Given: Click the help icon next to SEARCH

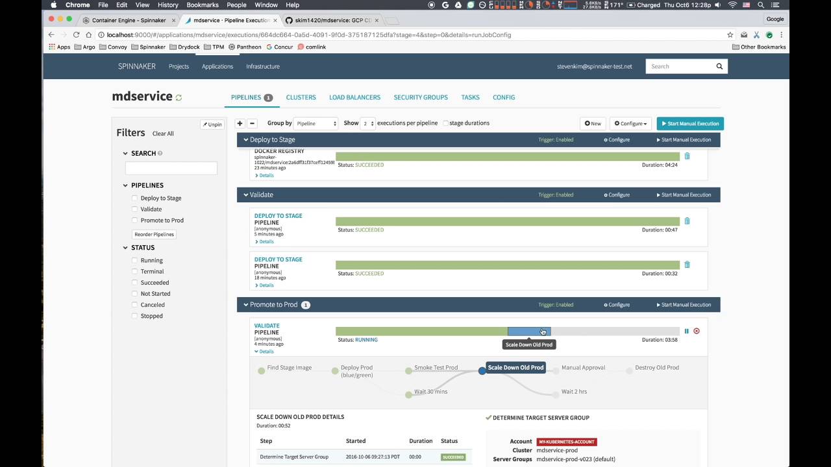Looking at the screenshot, I should coord(160,154).
